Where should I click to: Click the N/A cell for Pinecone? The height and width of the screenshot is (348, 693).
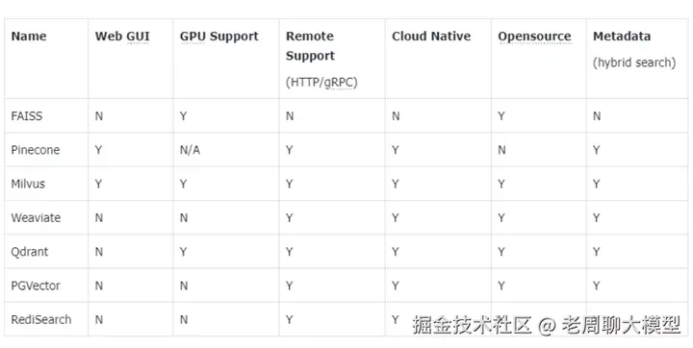click(190, 150)
